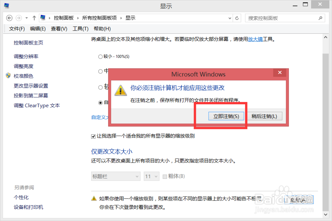Screen dimensions: 332x221
Task: Open 调整亮度 link
Action: click(24, 66)
